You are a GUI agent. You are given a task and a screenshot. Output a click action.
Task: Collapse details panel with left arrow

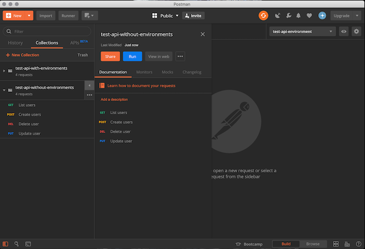[90, 85]
